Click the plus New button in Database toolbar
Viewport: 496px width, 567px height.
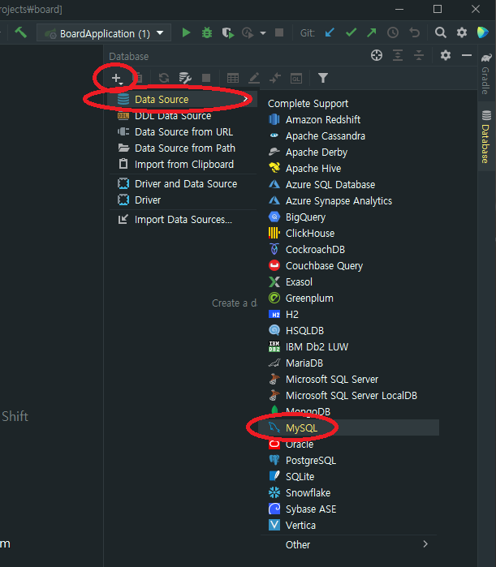(x=117, y=79)
